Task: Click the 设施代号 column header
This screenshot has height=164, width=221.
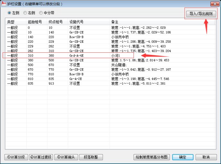Action: 77,22
